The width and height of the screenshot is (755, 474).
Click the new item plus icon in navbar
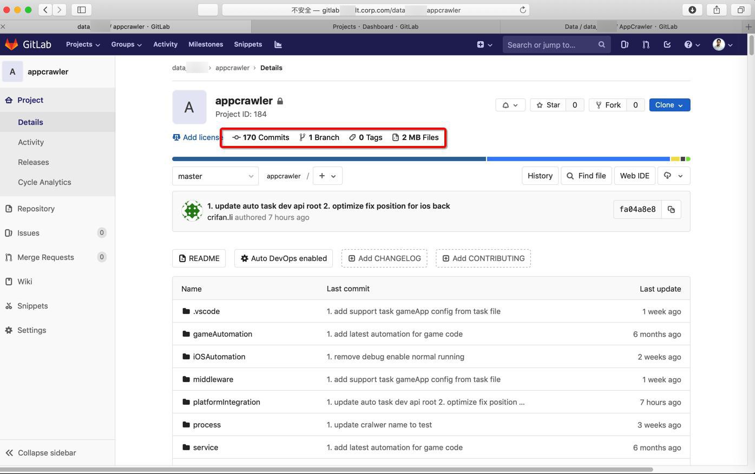[484, 45]
